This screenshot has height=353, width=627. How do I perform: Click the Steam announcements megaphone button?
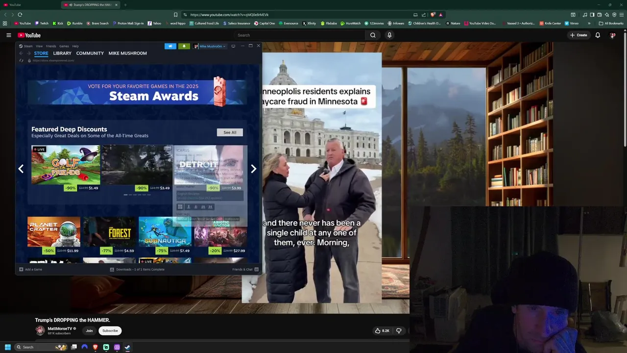pos(170,46)
